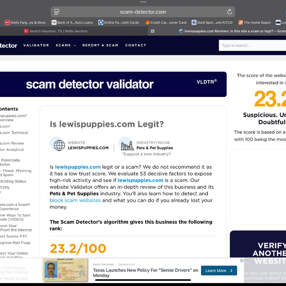
Task: Open The Home Depot bookmark
Action: click(255, 22)
